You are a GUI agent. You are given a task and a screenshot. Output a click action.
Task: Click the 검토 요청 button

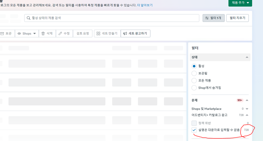pyautogui.click(x=83, y=33)
